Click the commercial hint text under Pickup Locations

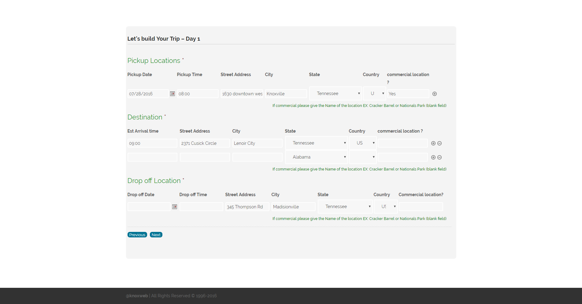[359, 106]
